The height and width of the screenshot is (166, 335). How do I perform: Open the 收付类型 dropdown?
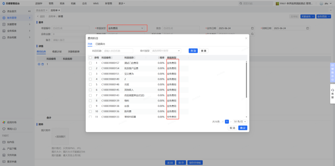tap(166, 51)
